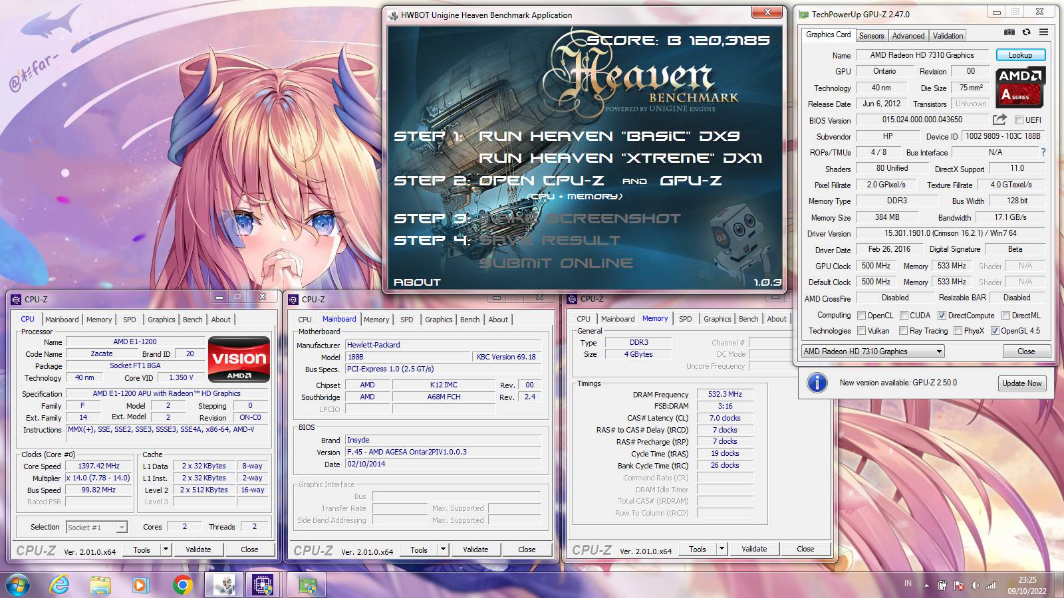Open Action Center flag tray icon
This screenshot has width=1064, height=598.
point(959,585)
